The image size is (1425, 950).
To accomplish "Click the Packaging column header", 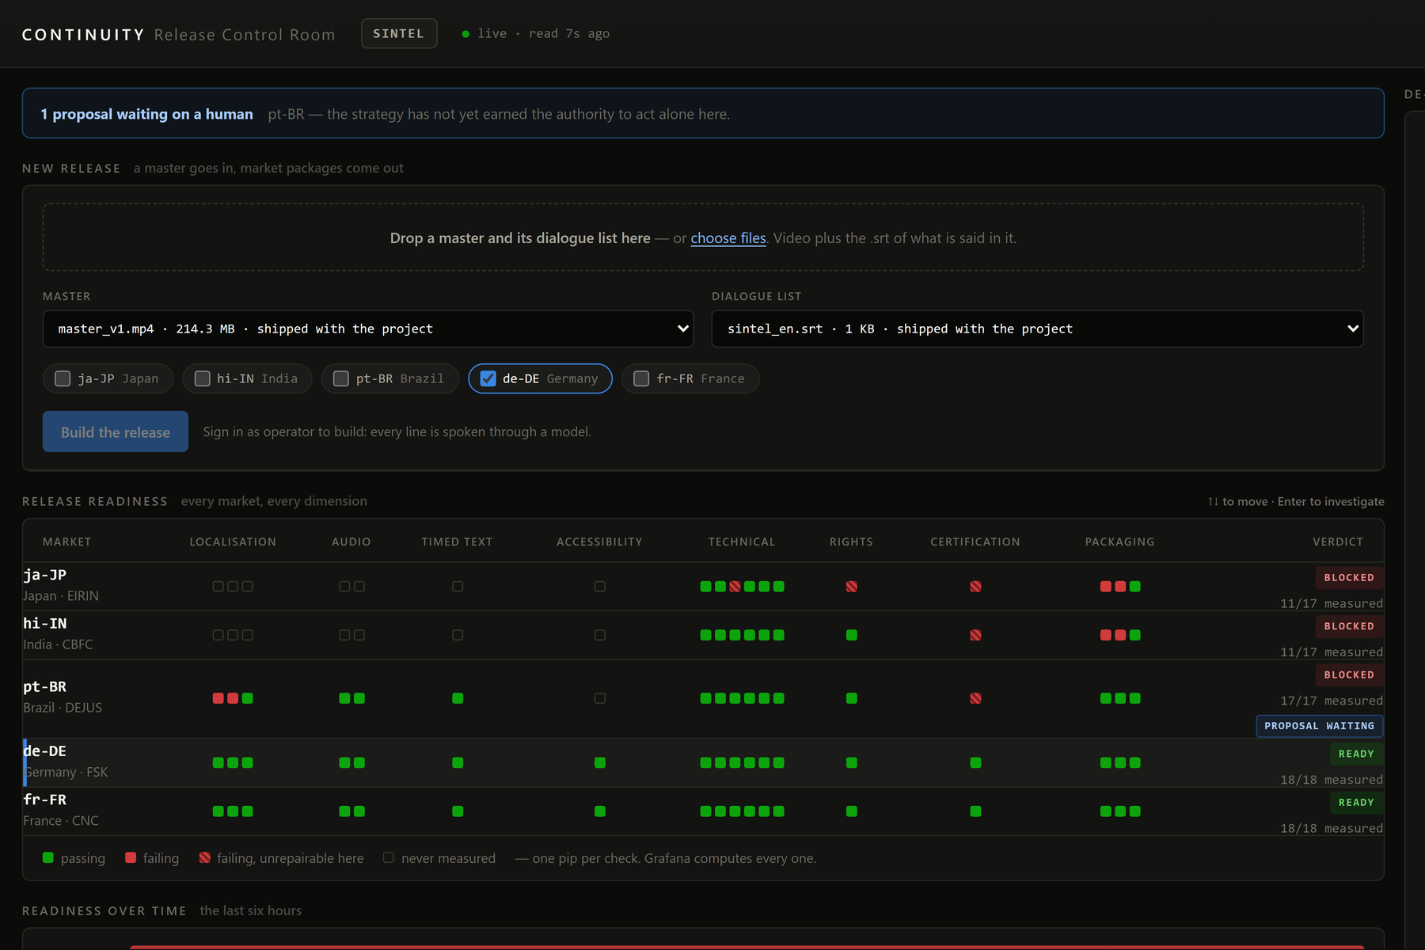I will click(1119, 541).
